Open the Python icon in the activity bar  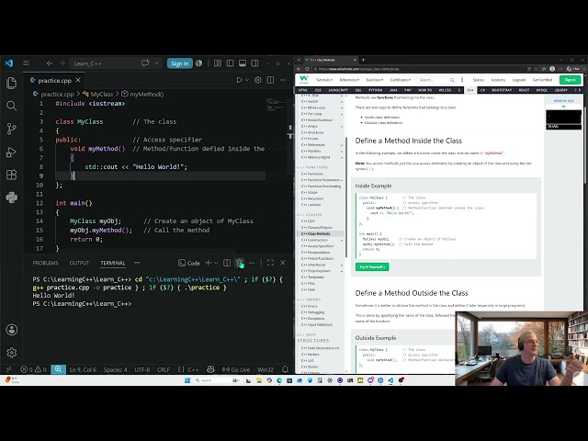[x=12, y=198]
